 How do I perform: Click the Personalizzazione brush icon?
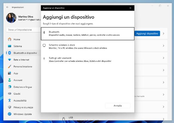[9, 66]
